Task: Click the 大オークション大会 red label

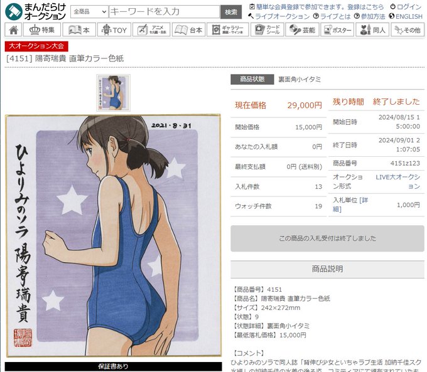Action: (x=36, y=46)
